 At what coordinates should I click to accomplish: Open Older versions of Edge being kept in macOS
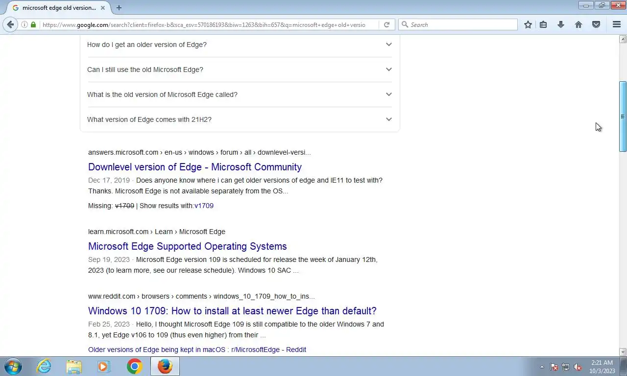pyautogui.click(x=197, y=350)
